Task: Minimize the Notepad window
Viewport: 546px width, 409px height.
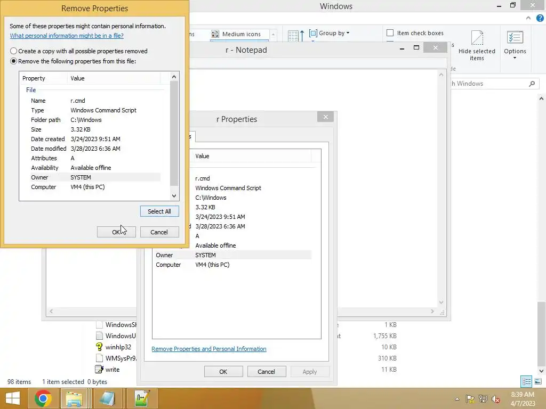Action: 402,47
